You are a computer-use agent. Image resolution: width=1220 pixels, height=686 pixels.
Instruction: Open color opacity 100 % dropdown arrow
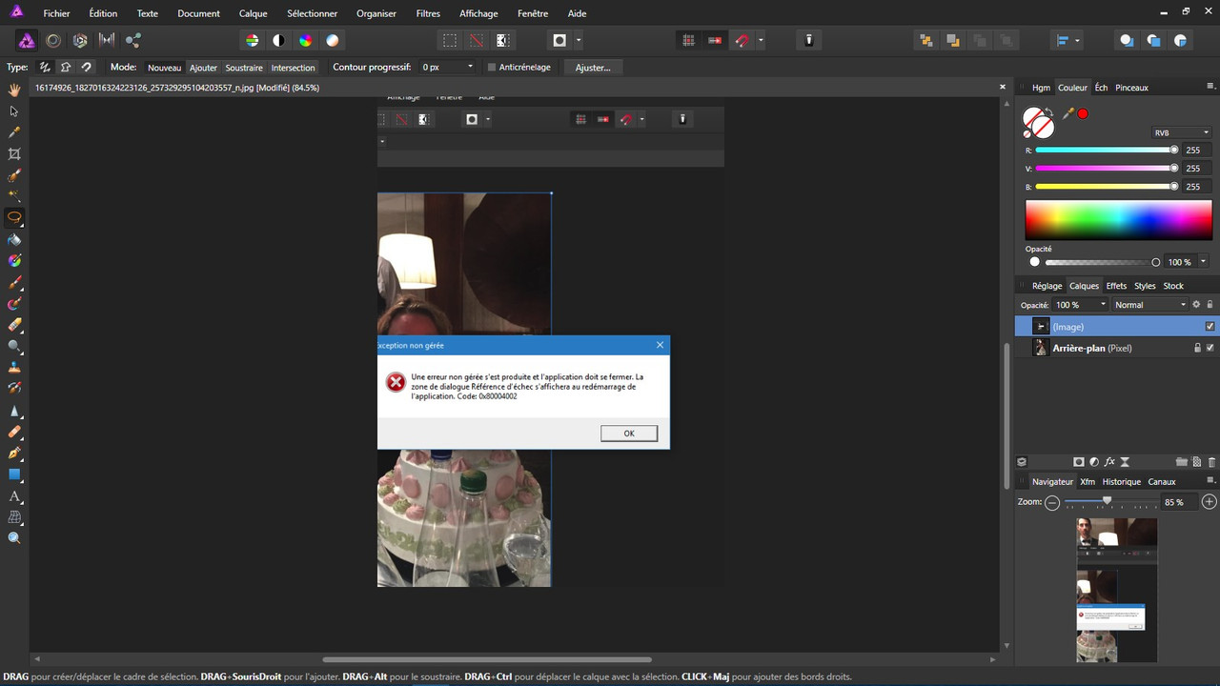click(1204, 261)
